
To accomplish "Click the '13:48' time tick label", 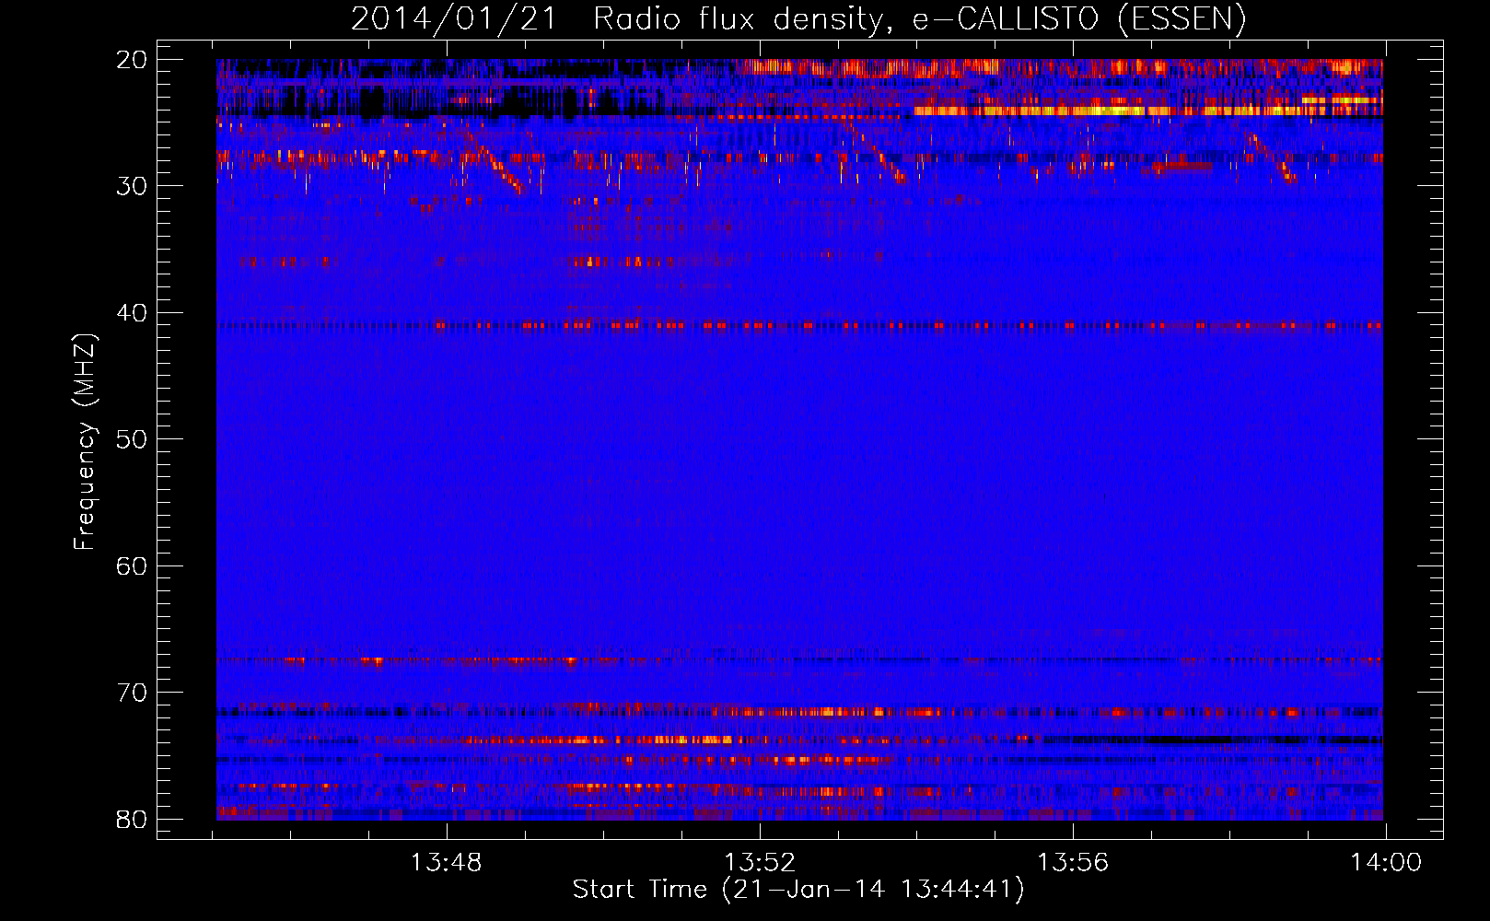I will [x=447, y=863].
